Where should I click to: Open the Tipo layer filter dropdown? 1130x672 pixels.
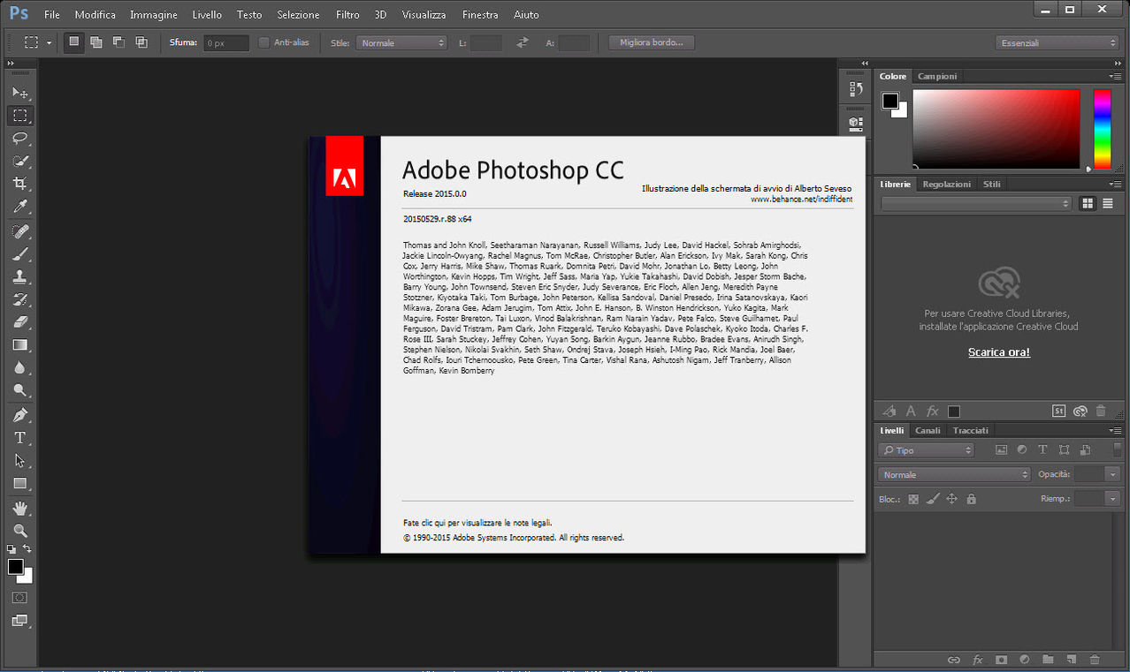927,450
